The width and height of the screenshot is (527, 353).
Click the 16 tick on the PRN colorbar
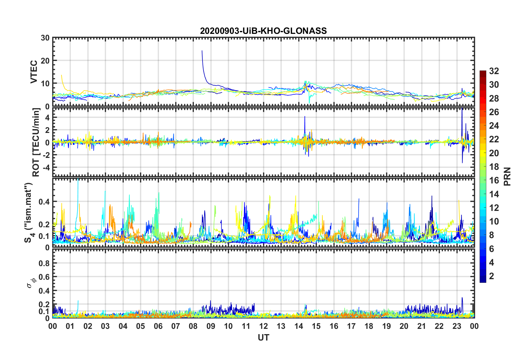494,180
